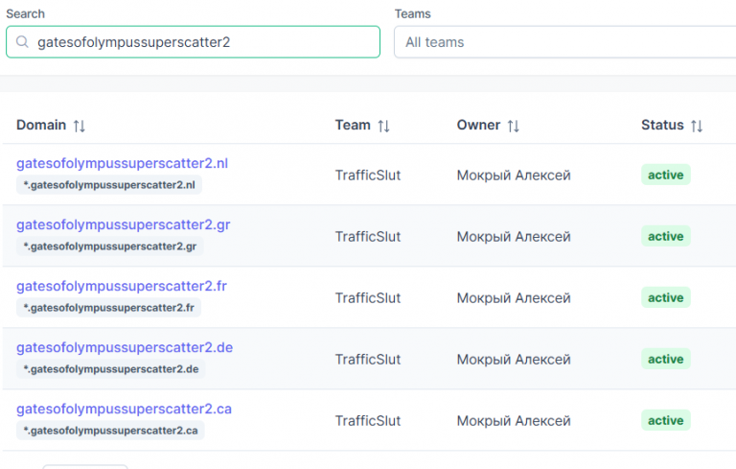736x469 pixels.
Task: Click the Status column header label
Action: pyautogui.click(x=662, y=125)
